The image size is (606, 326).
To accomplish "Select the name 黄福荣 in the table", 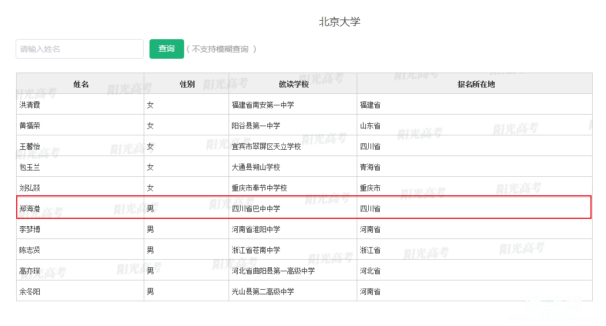I will tap(30, 126).
